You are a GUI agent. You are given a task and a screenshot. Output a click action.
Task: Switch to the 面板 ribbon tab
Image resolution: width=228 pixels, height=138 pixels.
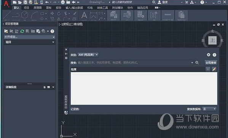pos(49,8)
